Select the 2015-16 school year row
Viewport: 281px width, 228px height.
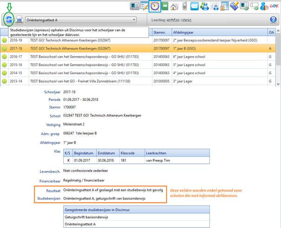(138, 65)
